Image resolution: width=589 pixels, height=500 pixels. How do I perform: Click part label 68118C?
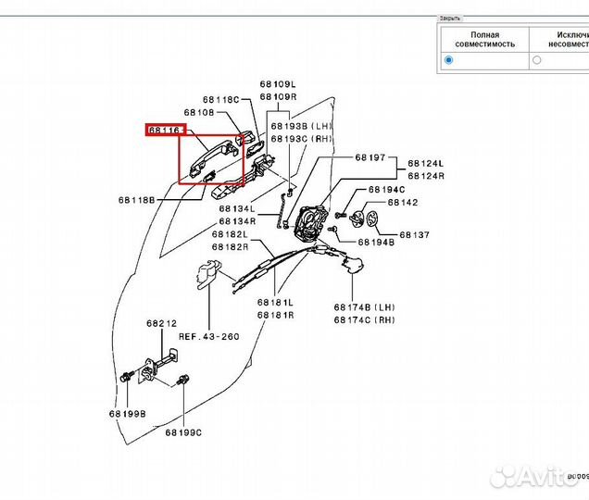click(x=221, y=99)
